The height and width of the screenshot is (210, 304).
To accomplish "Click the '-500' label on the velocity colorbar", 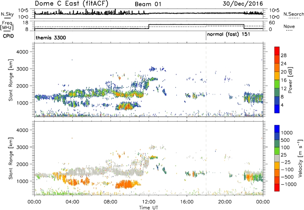I will (x=287, y=177).
